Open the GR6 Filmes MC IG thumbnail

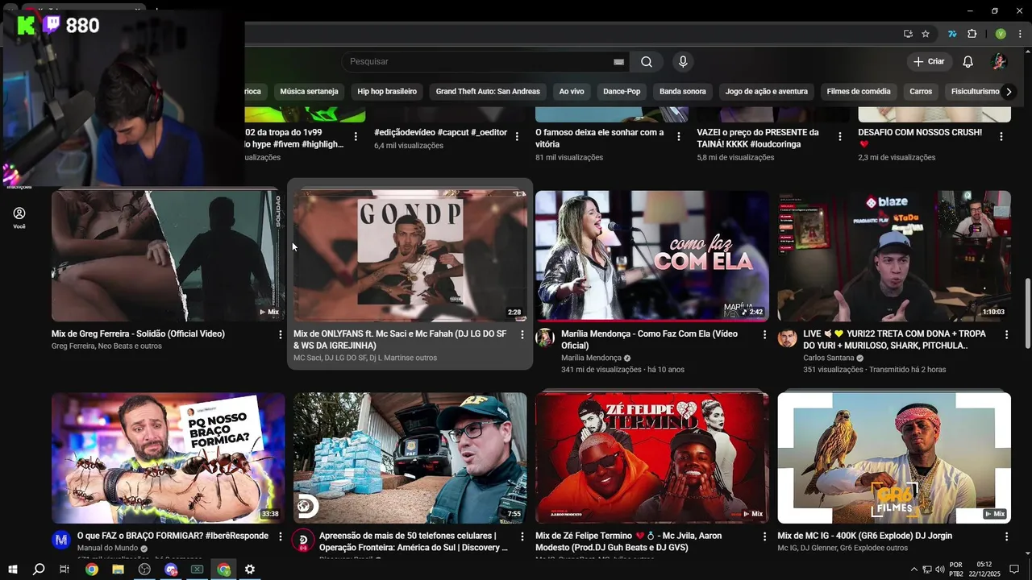[894, 458]
